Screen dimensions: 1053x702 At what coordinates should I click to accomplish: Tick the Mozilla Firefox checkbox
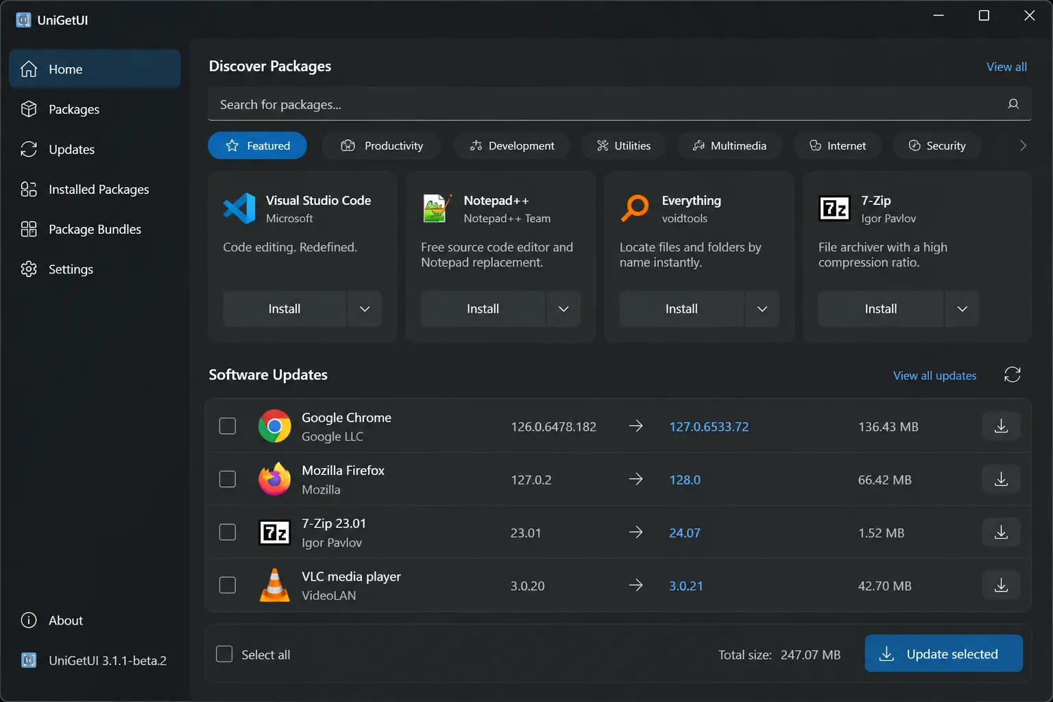pos(228,479)
